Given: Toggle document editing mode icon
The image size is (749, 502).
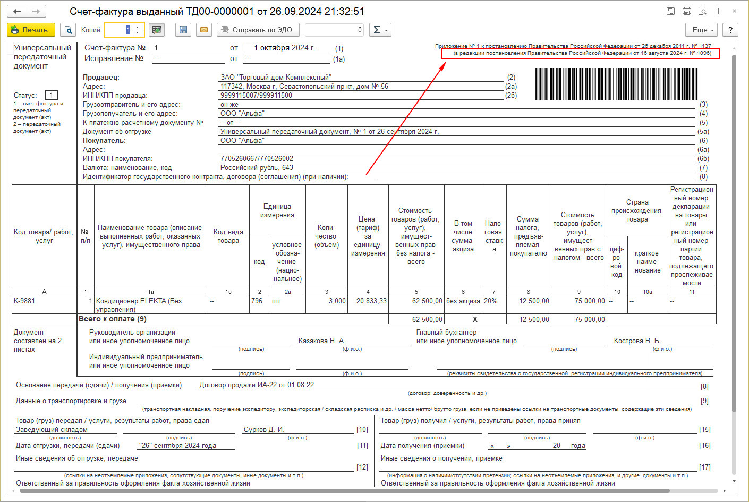Looking at the screenshot, I should click(x=156, y=30).
